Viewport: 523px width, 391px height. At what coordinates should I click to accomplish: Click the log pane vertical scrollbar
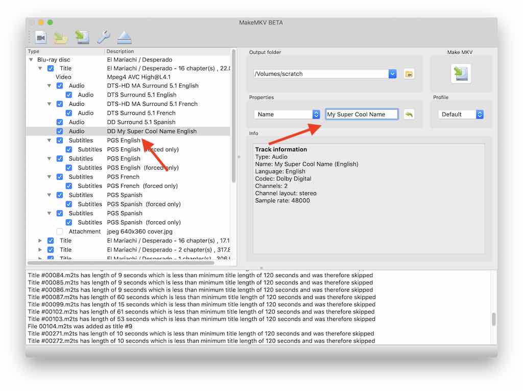[x=494, y=319]
